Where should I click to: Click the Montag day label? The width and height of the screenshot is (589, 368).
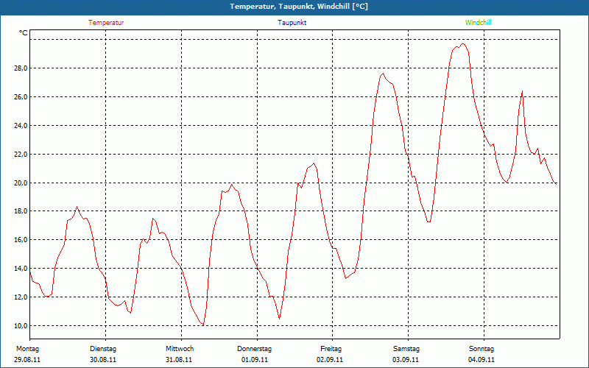point(28,349)
